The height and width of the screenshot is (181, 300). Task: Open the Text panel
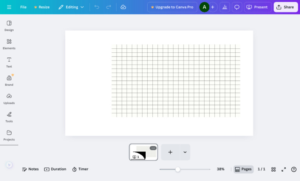[9, 62]
